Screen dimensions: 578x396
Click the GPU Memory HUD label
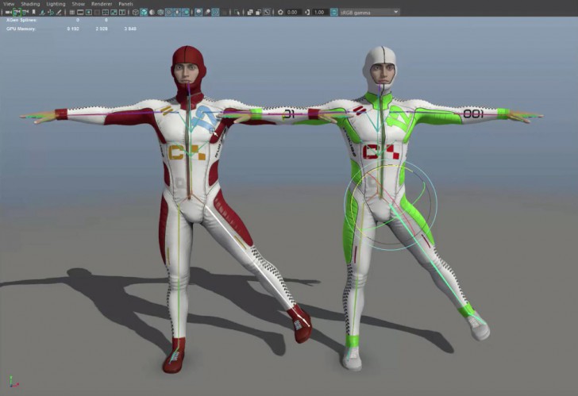coord(21,29)
